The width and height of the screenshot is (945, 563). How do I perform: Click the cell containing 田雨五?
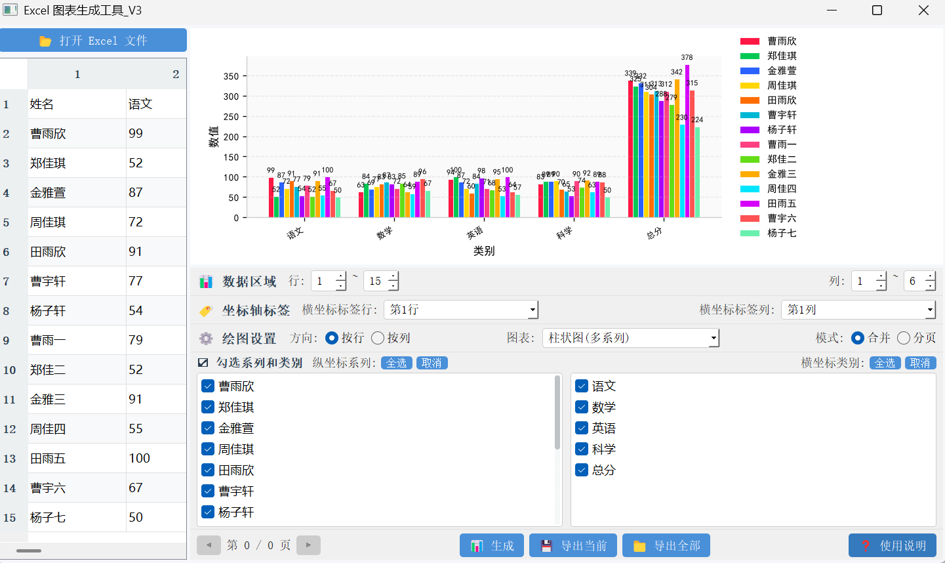[x=77, y=458]
